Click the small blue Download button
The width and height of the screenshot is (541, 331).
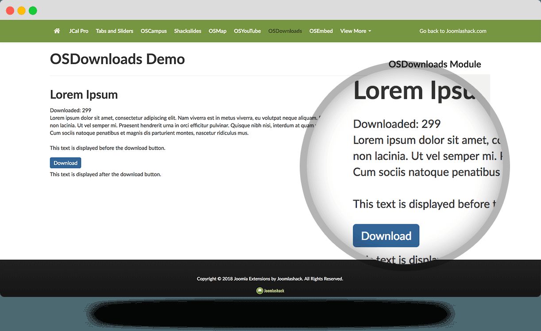pyautogui.click(x=66, y=163)
